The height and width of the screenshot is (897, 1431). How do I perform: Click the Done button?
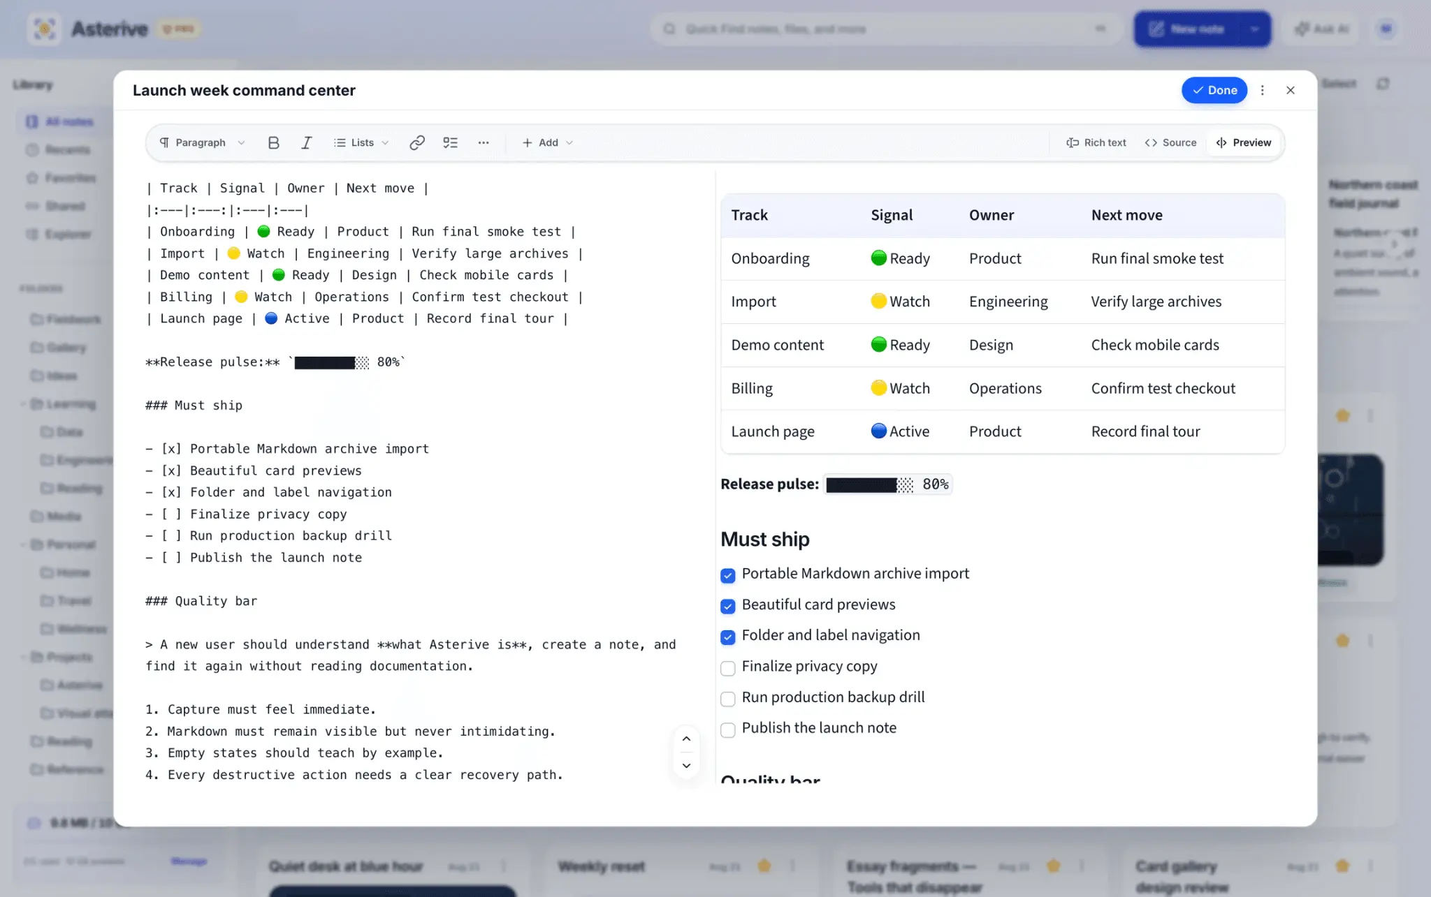tap(1214, 90)
